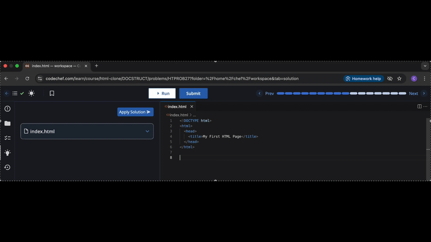Image resolution: width=431 pixels, height=242 pixels.
Task: Open the files folder sidebar icon
Action: 8,124
